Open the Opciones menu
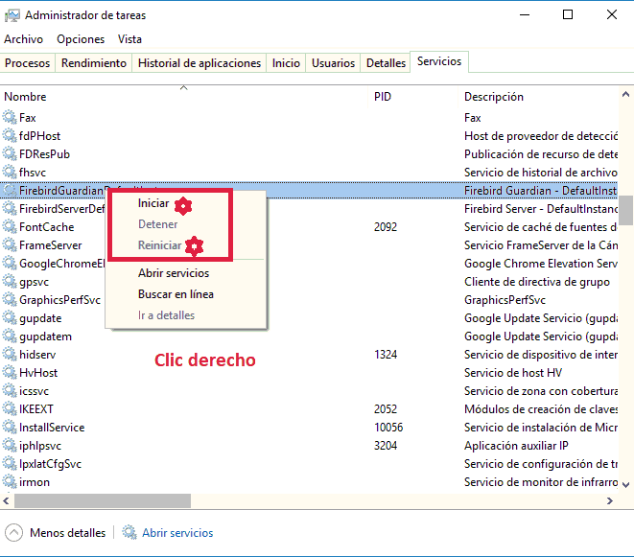The height and width of the screenshot is (557, 634). (x=81, y=39)
